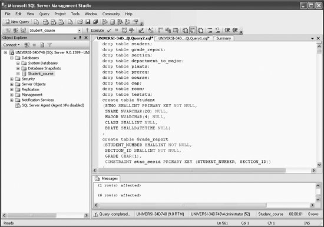Close the active query document tab

click(318, 38)
